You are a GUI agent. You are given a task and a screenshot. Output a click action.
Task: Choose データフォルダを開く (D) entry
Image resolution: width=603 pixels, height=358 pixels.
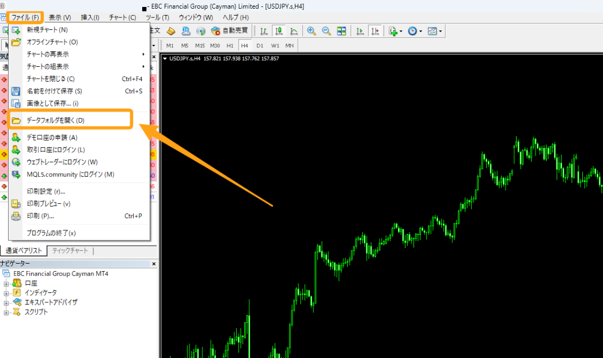[x=79, y=120]
